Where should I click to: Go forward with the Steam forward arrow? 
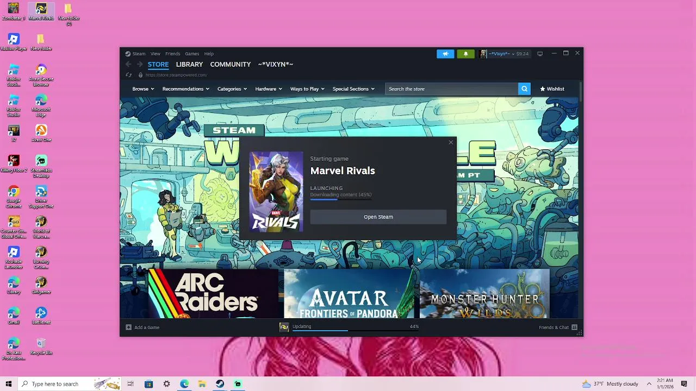coord(139,65)
